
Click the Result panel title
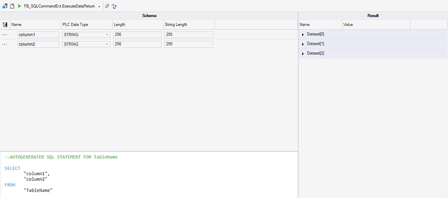pos(373,16)
